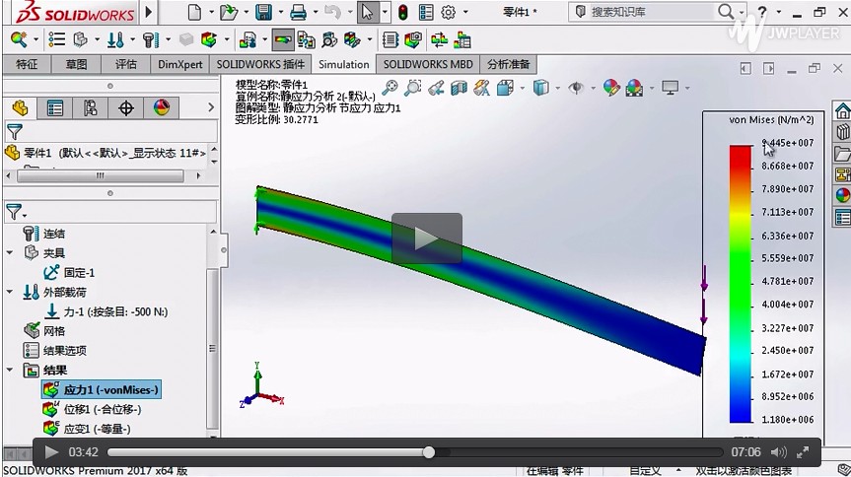Click the 搜索知识库 search field
Viewport: 851px width, 477px height.
tap(651, 12)
